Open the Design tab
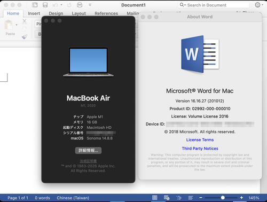 (x=56, y=13)
